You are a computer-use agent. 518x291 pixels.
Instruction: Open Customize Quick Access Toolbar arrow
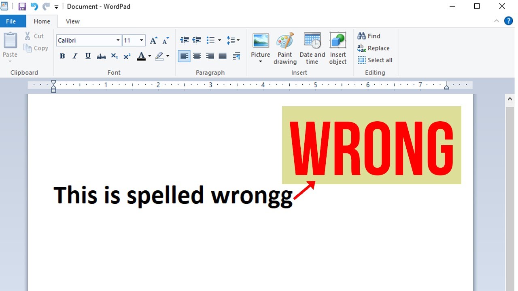coord(56,7)
